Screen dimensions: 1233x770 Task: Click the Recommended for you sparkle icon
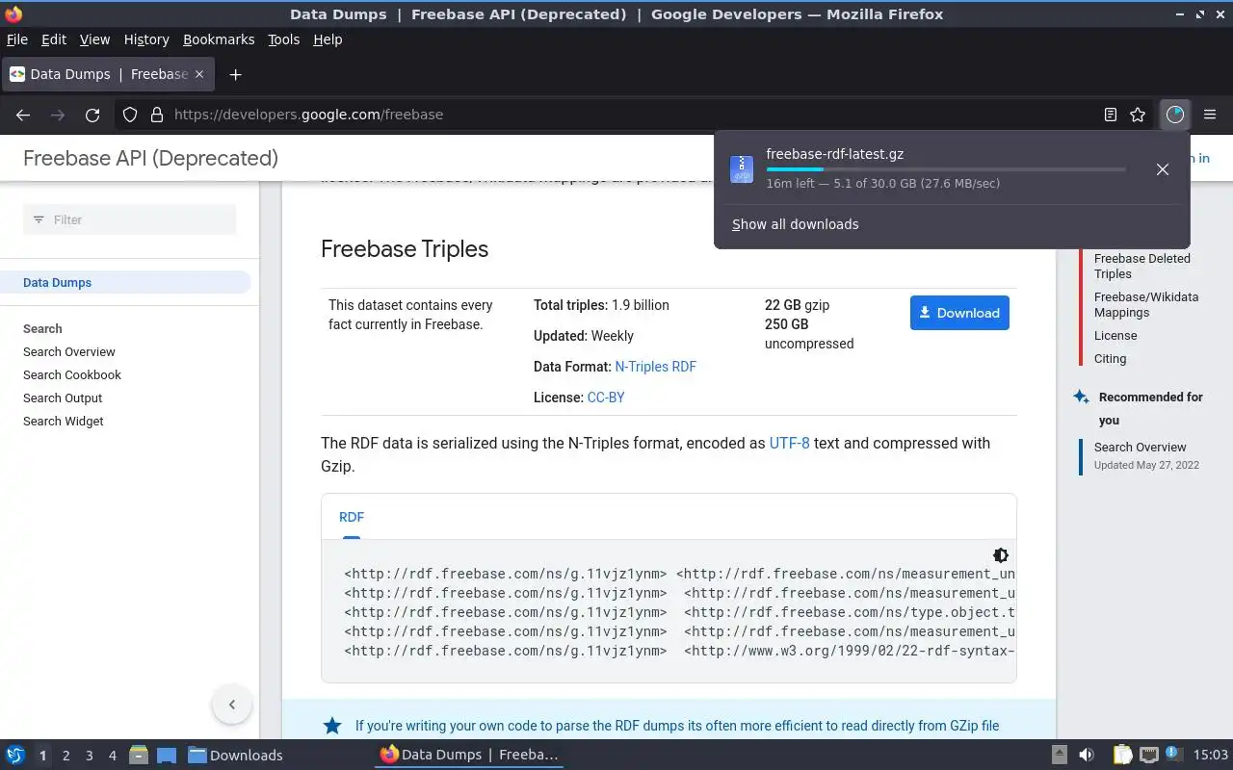coord(1081,397)
